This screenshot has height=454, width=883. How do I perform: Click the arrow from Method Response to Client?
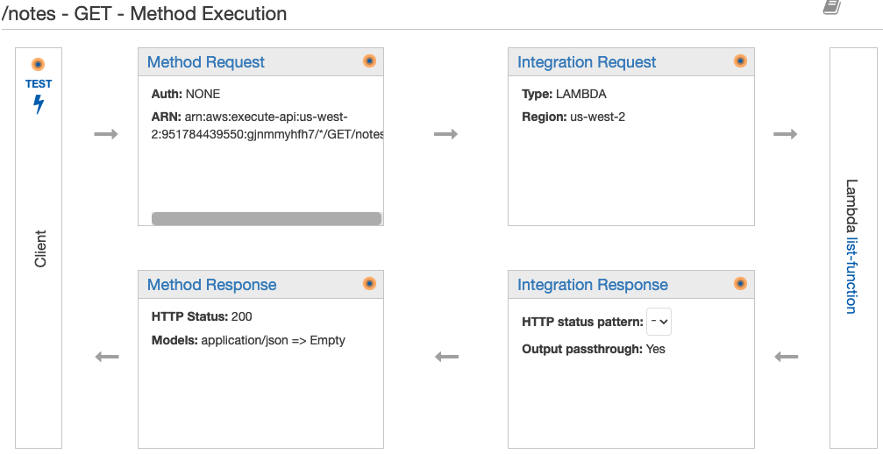tap(107, 357)
